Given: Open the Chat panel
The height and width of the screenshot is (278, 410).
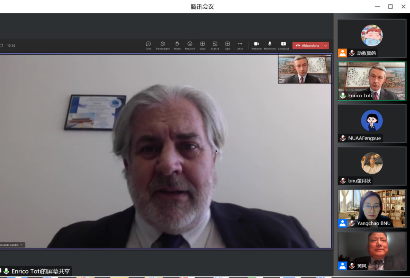Looking at the screenshot, I should coord(149,45).
